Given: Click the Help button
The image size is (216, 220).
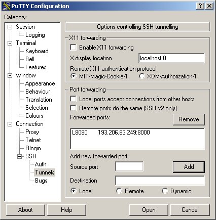Looking at the screenshot, I should coord(66,210).
